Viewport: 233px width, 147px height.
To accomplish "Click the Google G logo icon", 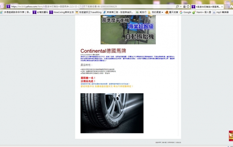I will click(181, 12).
